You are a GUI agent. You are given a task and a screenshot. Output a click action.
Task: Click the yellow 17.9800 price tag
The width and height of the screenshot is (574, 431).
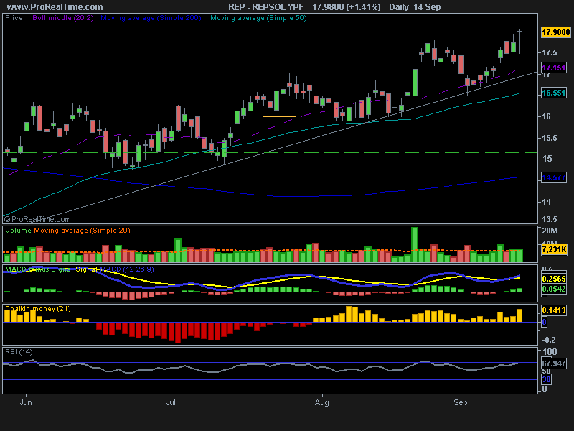click(555, 32)
